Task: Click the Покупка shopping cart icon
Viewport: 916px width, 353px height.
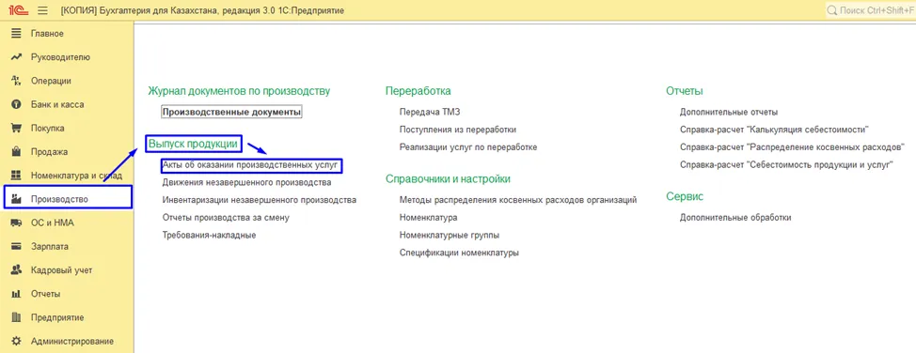Action: [16, 129]
